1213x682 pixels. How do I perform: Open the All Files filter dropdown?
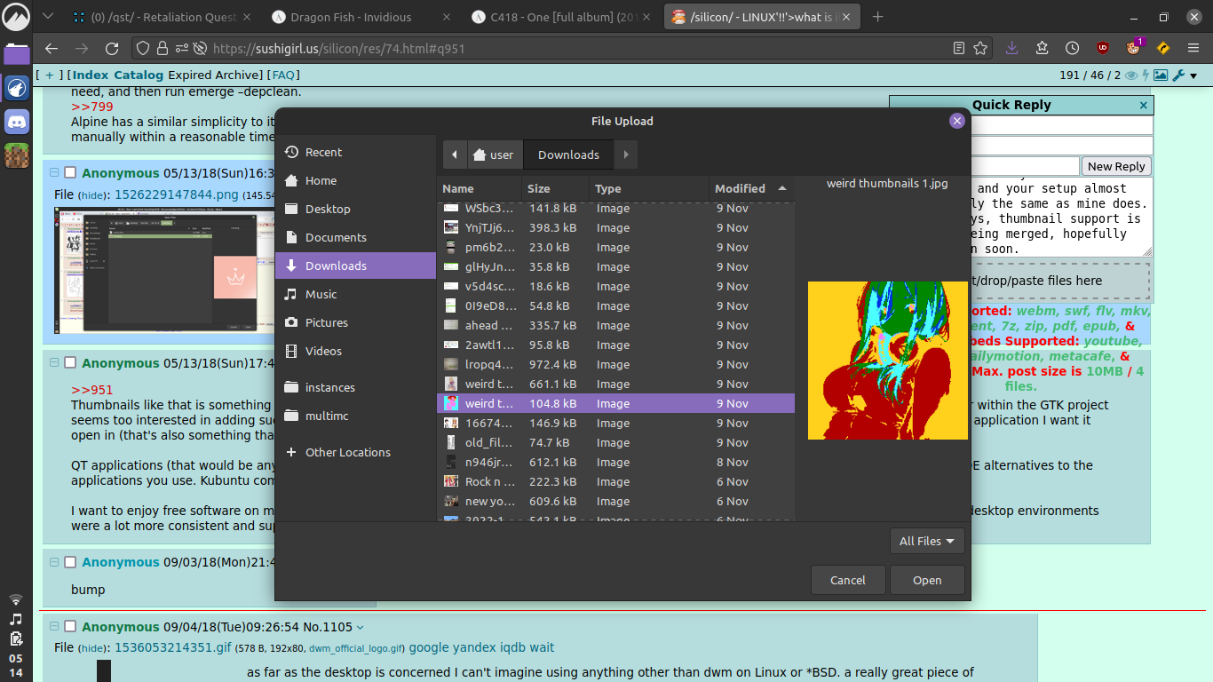926,541
